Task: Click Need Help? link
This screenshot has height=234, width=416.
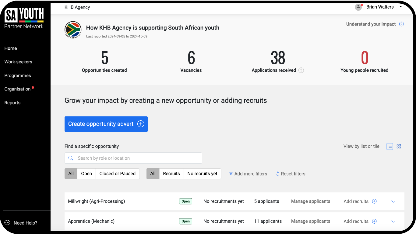Action: point(25,223)
